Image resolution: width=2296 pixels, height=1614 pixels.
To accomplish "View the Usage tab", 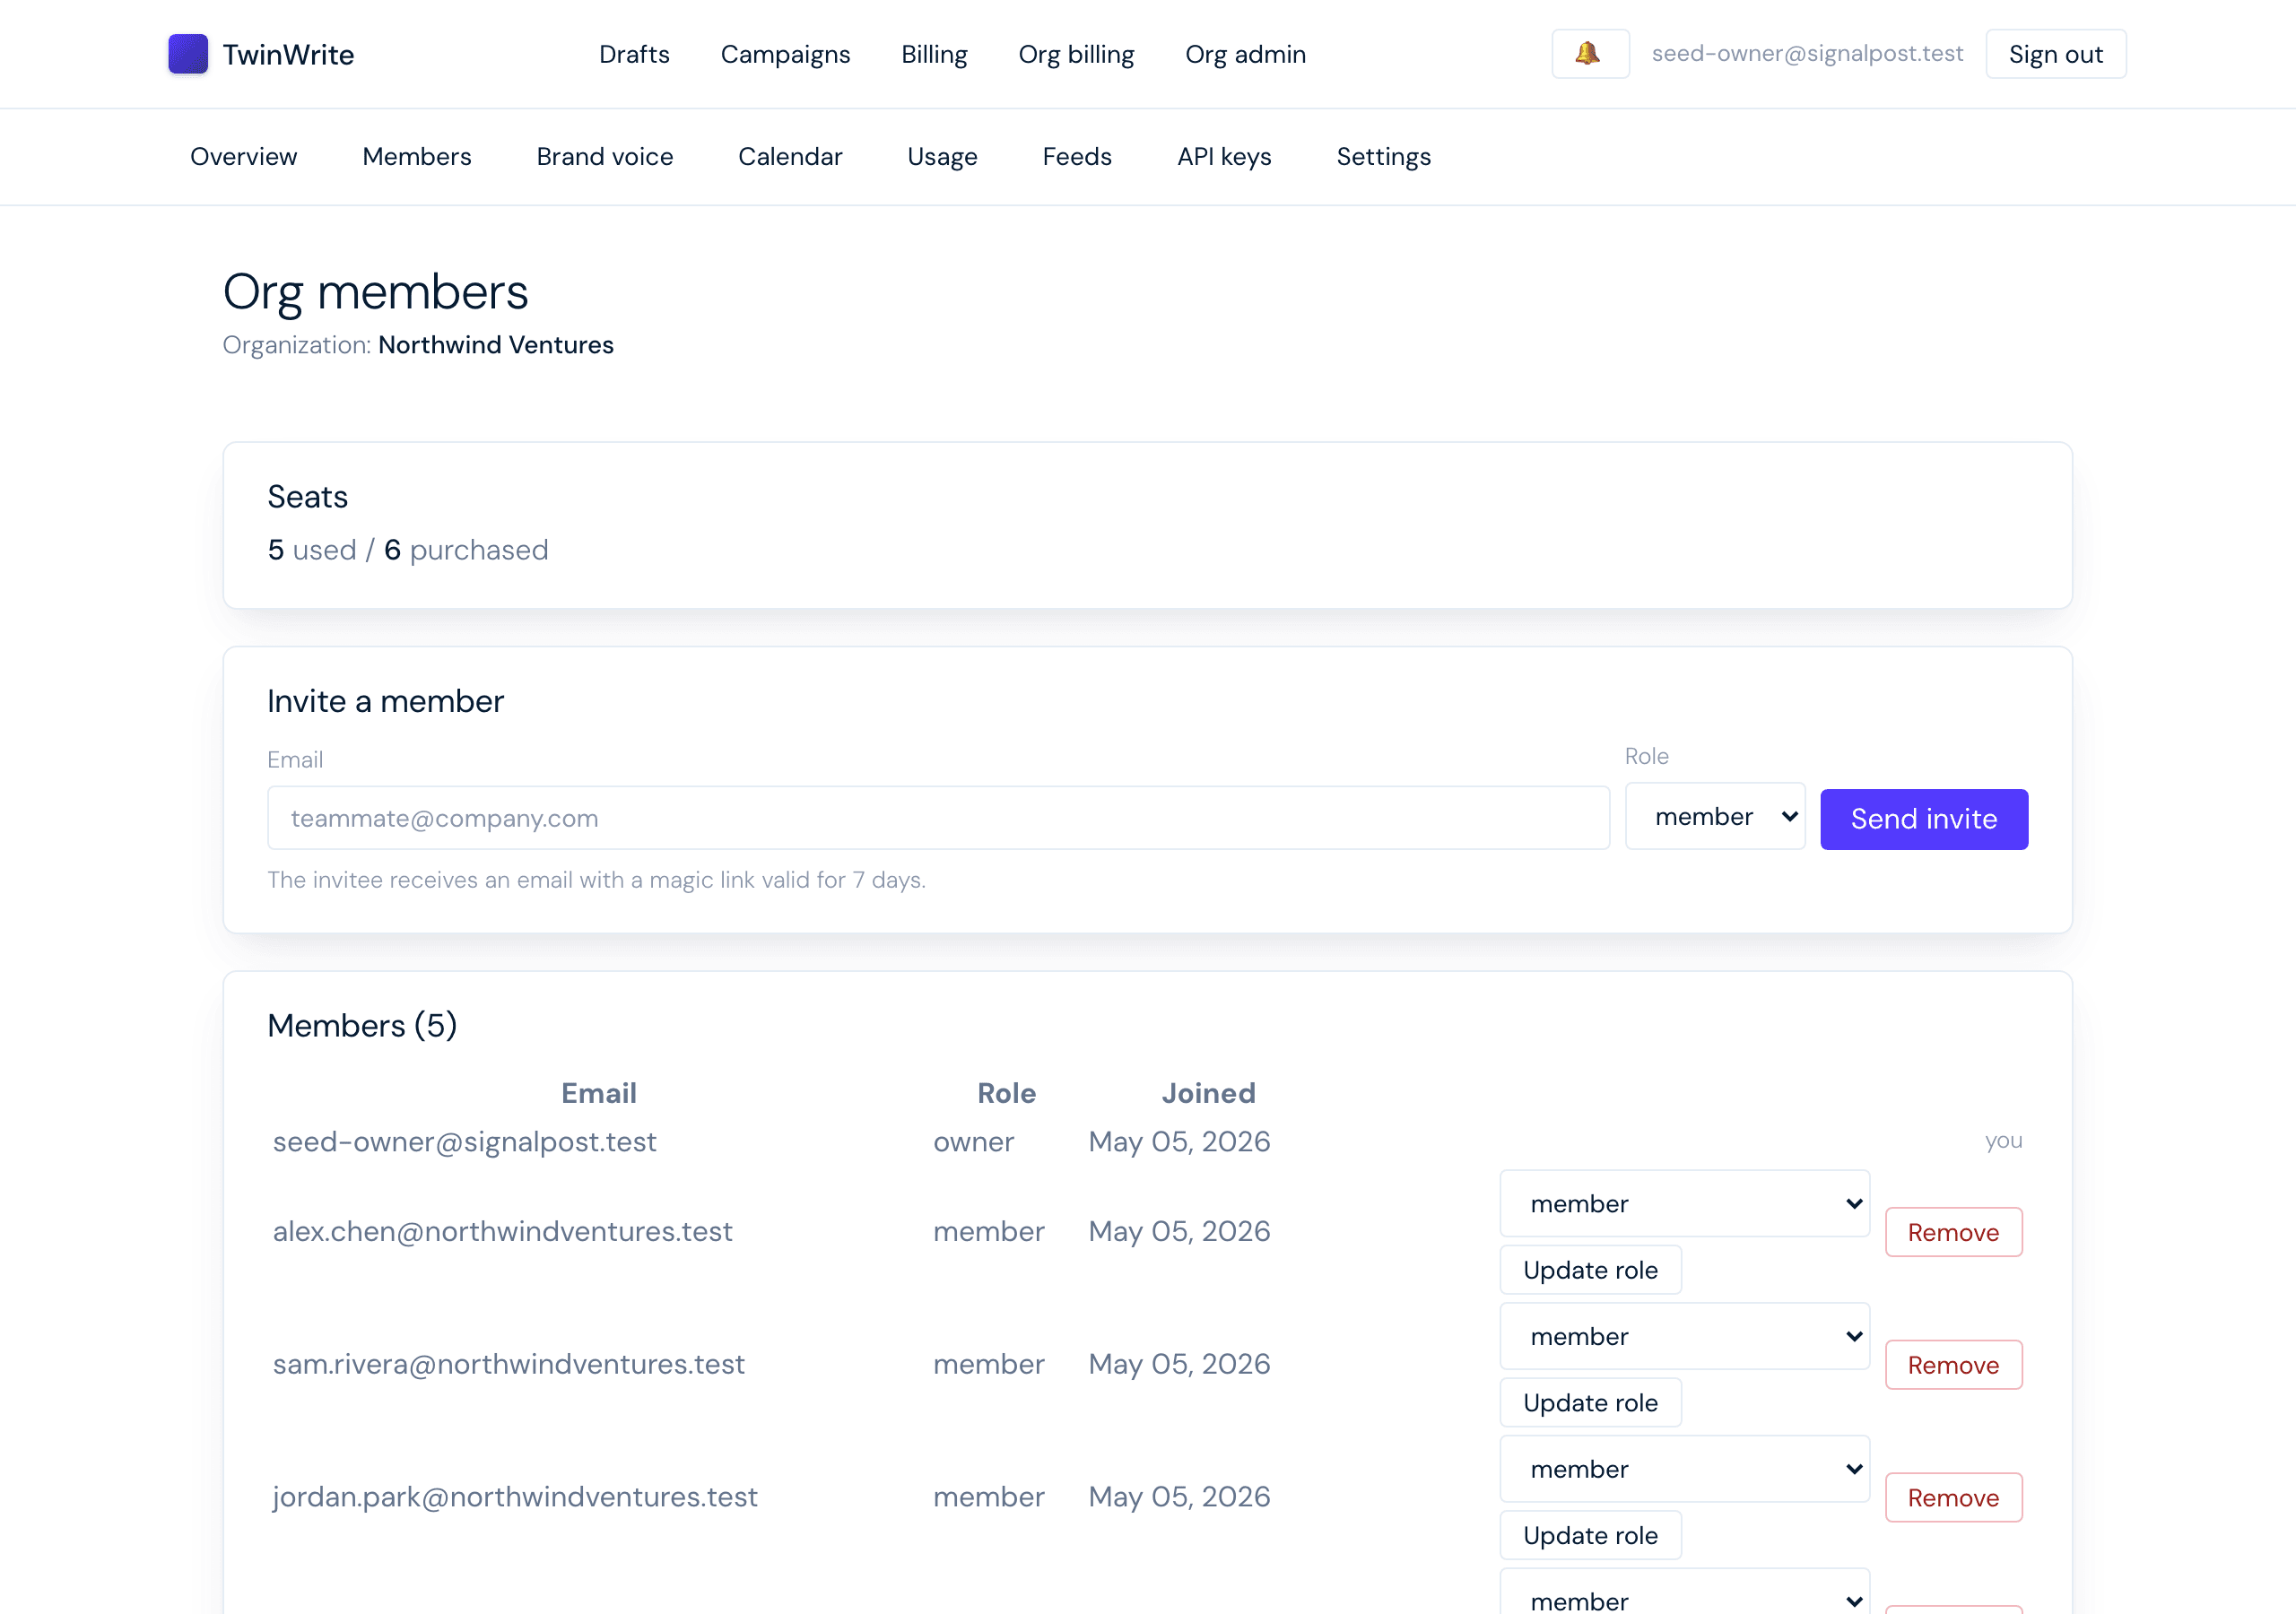I will pyautogui.click(x=942, y=157).
